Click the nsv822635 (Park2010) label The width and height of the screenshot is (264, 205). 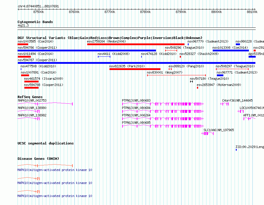pyautogui.click(x=127, y=66)
